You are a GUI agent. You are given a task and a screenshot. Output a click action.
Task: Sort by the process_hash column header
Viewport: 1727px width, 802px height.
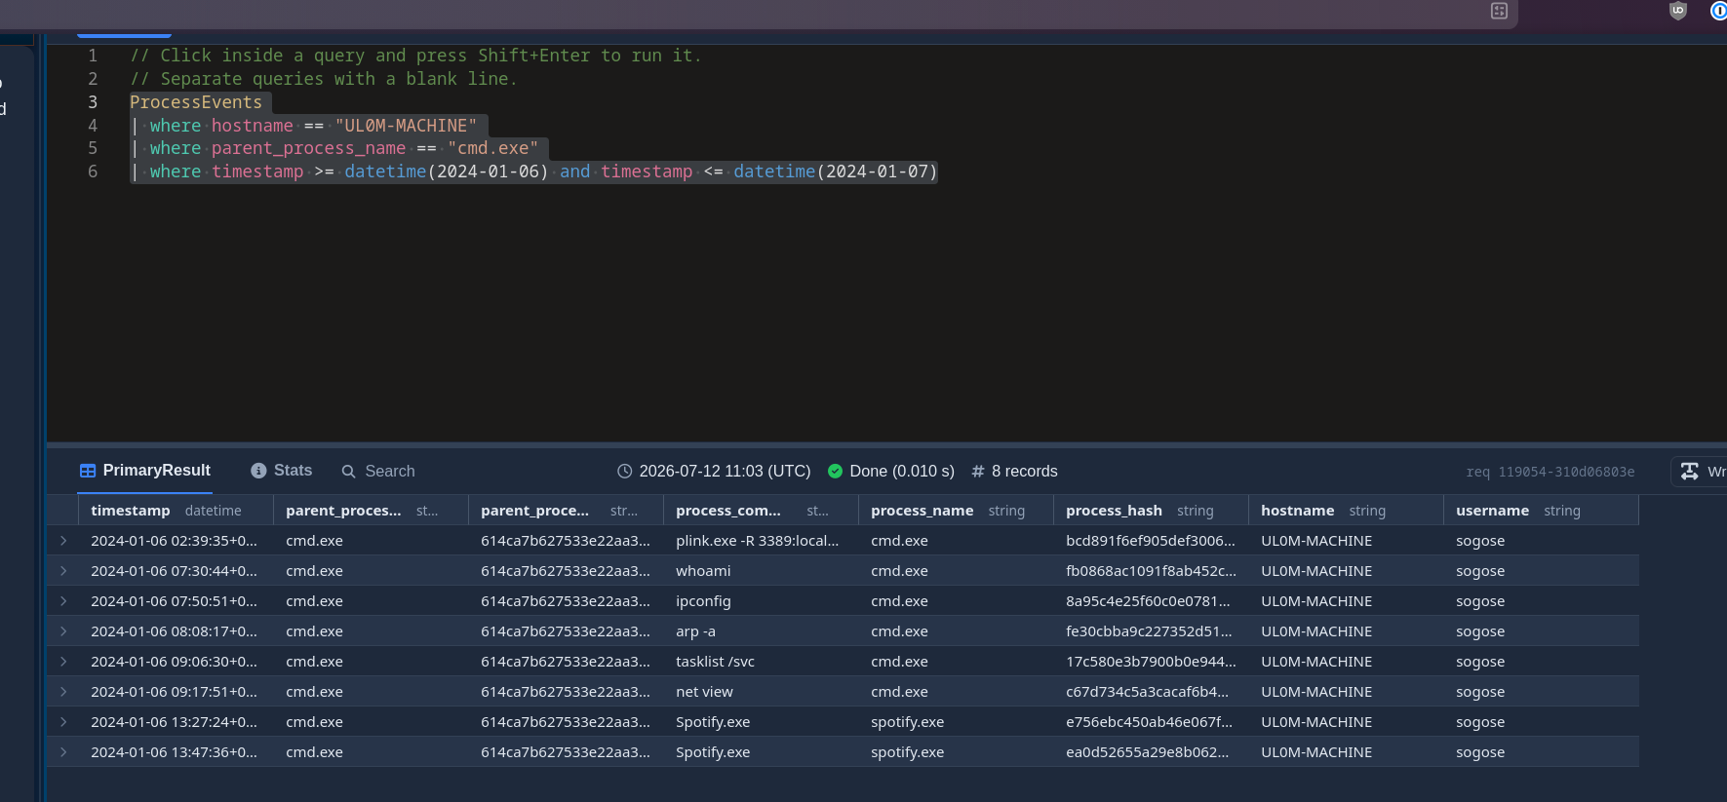pos(1151,511)
